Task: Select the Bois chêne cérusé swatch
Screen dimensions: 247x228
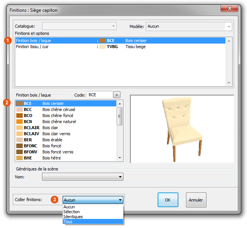Action: click(19, 109)
